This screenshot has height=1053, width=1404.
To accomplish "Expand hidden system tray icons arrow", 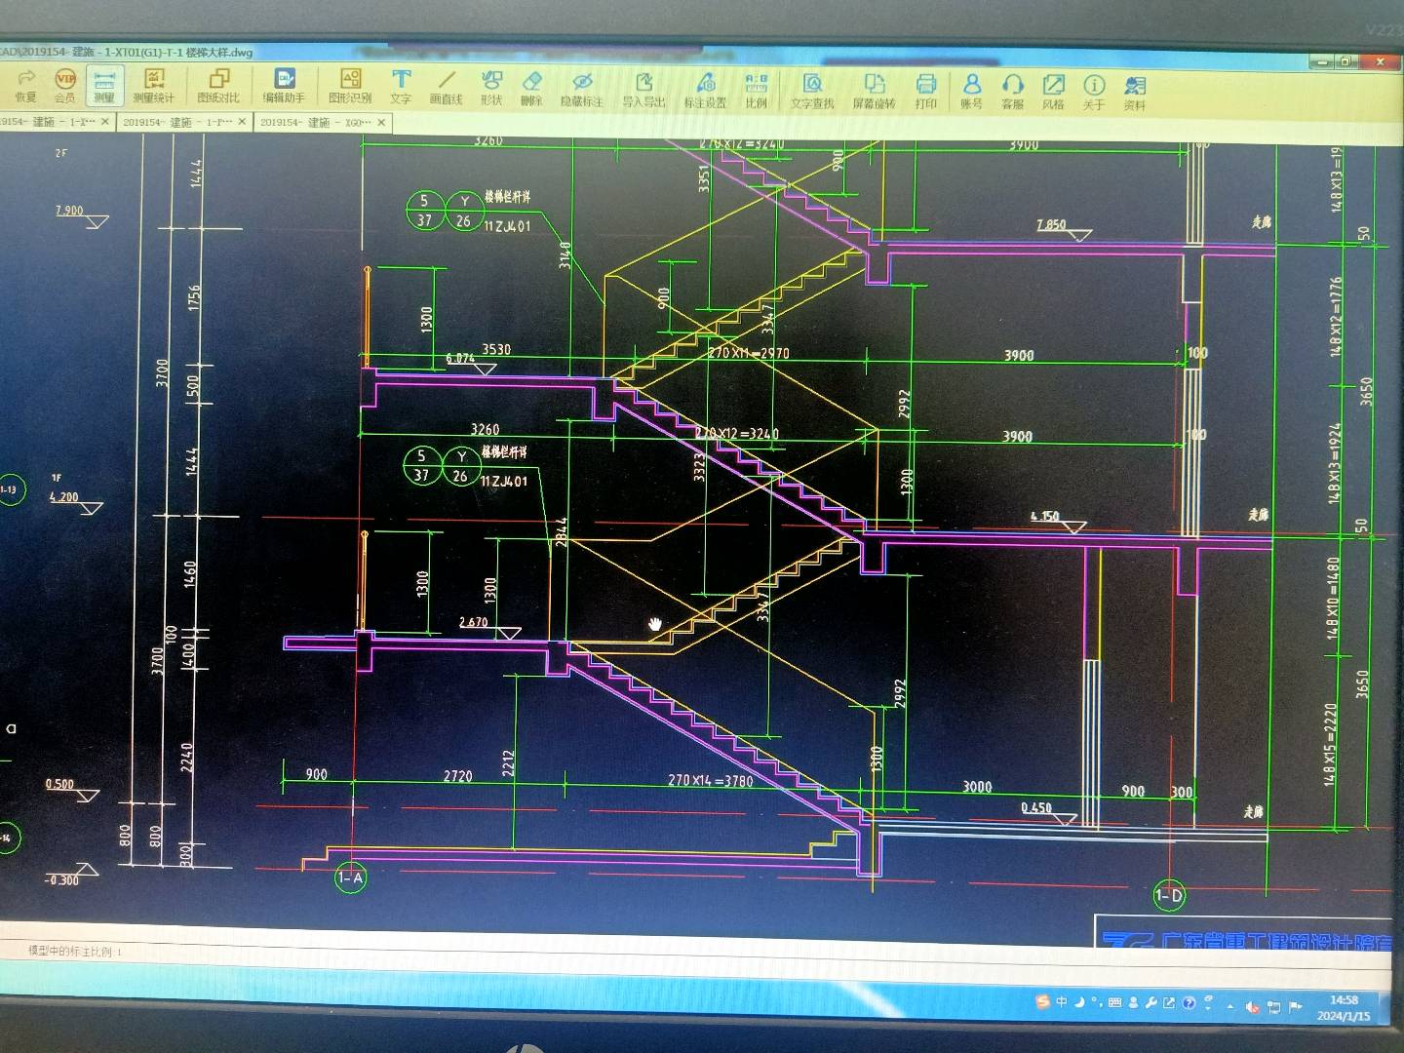I will pyautogui.click(x=1230, y=1005).
